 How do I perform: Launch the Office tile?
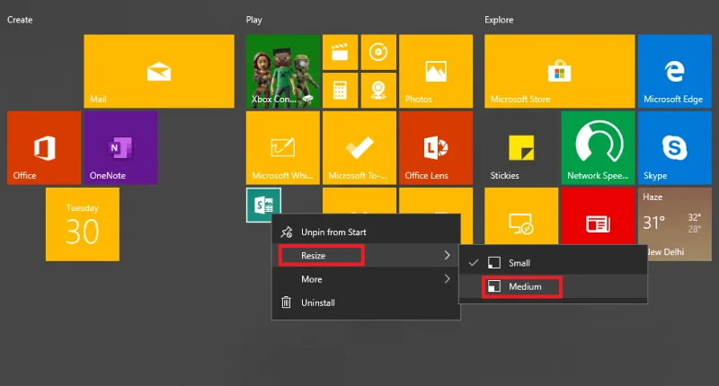coord(44,148)
